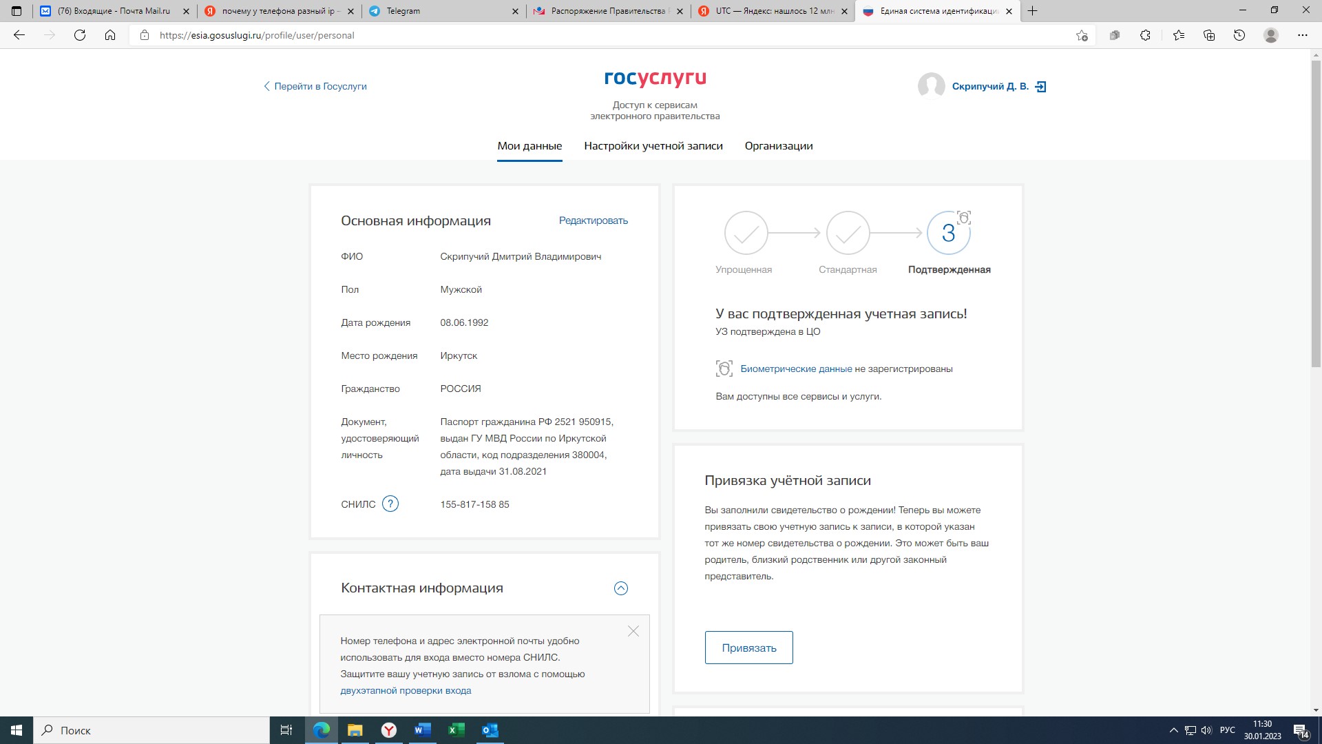Viewport: 1322px width, 744px height.
Task: Open Word from the taskbar
Action: [x=422, y=730]
